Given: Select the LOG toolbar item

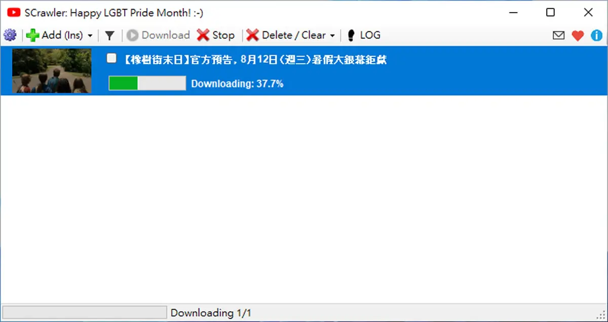Looking at the screenshot, I should (x=364, y=35).
